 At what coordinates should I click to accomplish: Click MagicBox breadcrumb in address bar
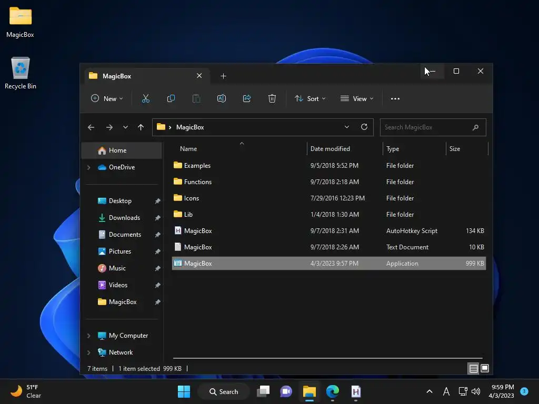point(190,127)
